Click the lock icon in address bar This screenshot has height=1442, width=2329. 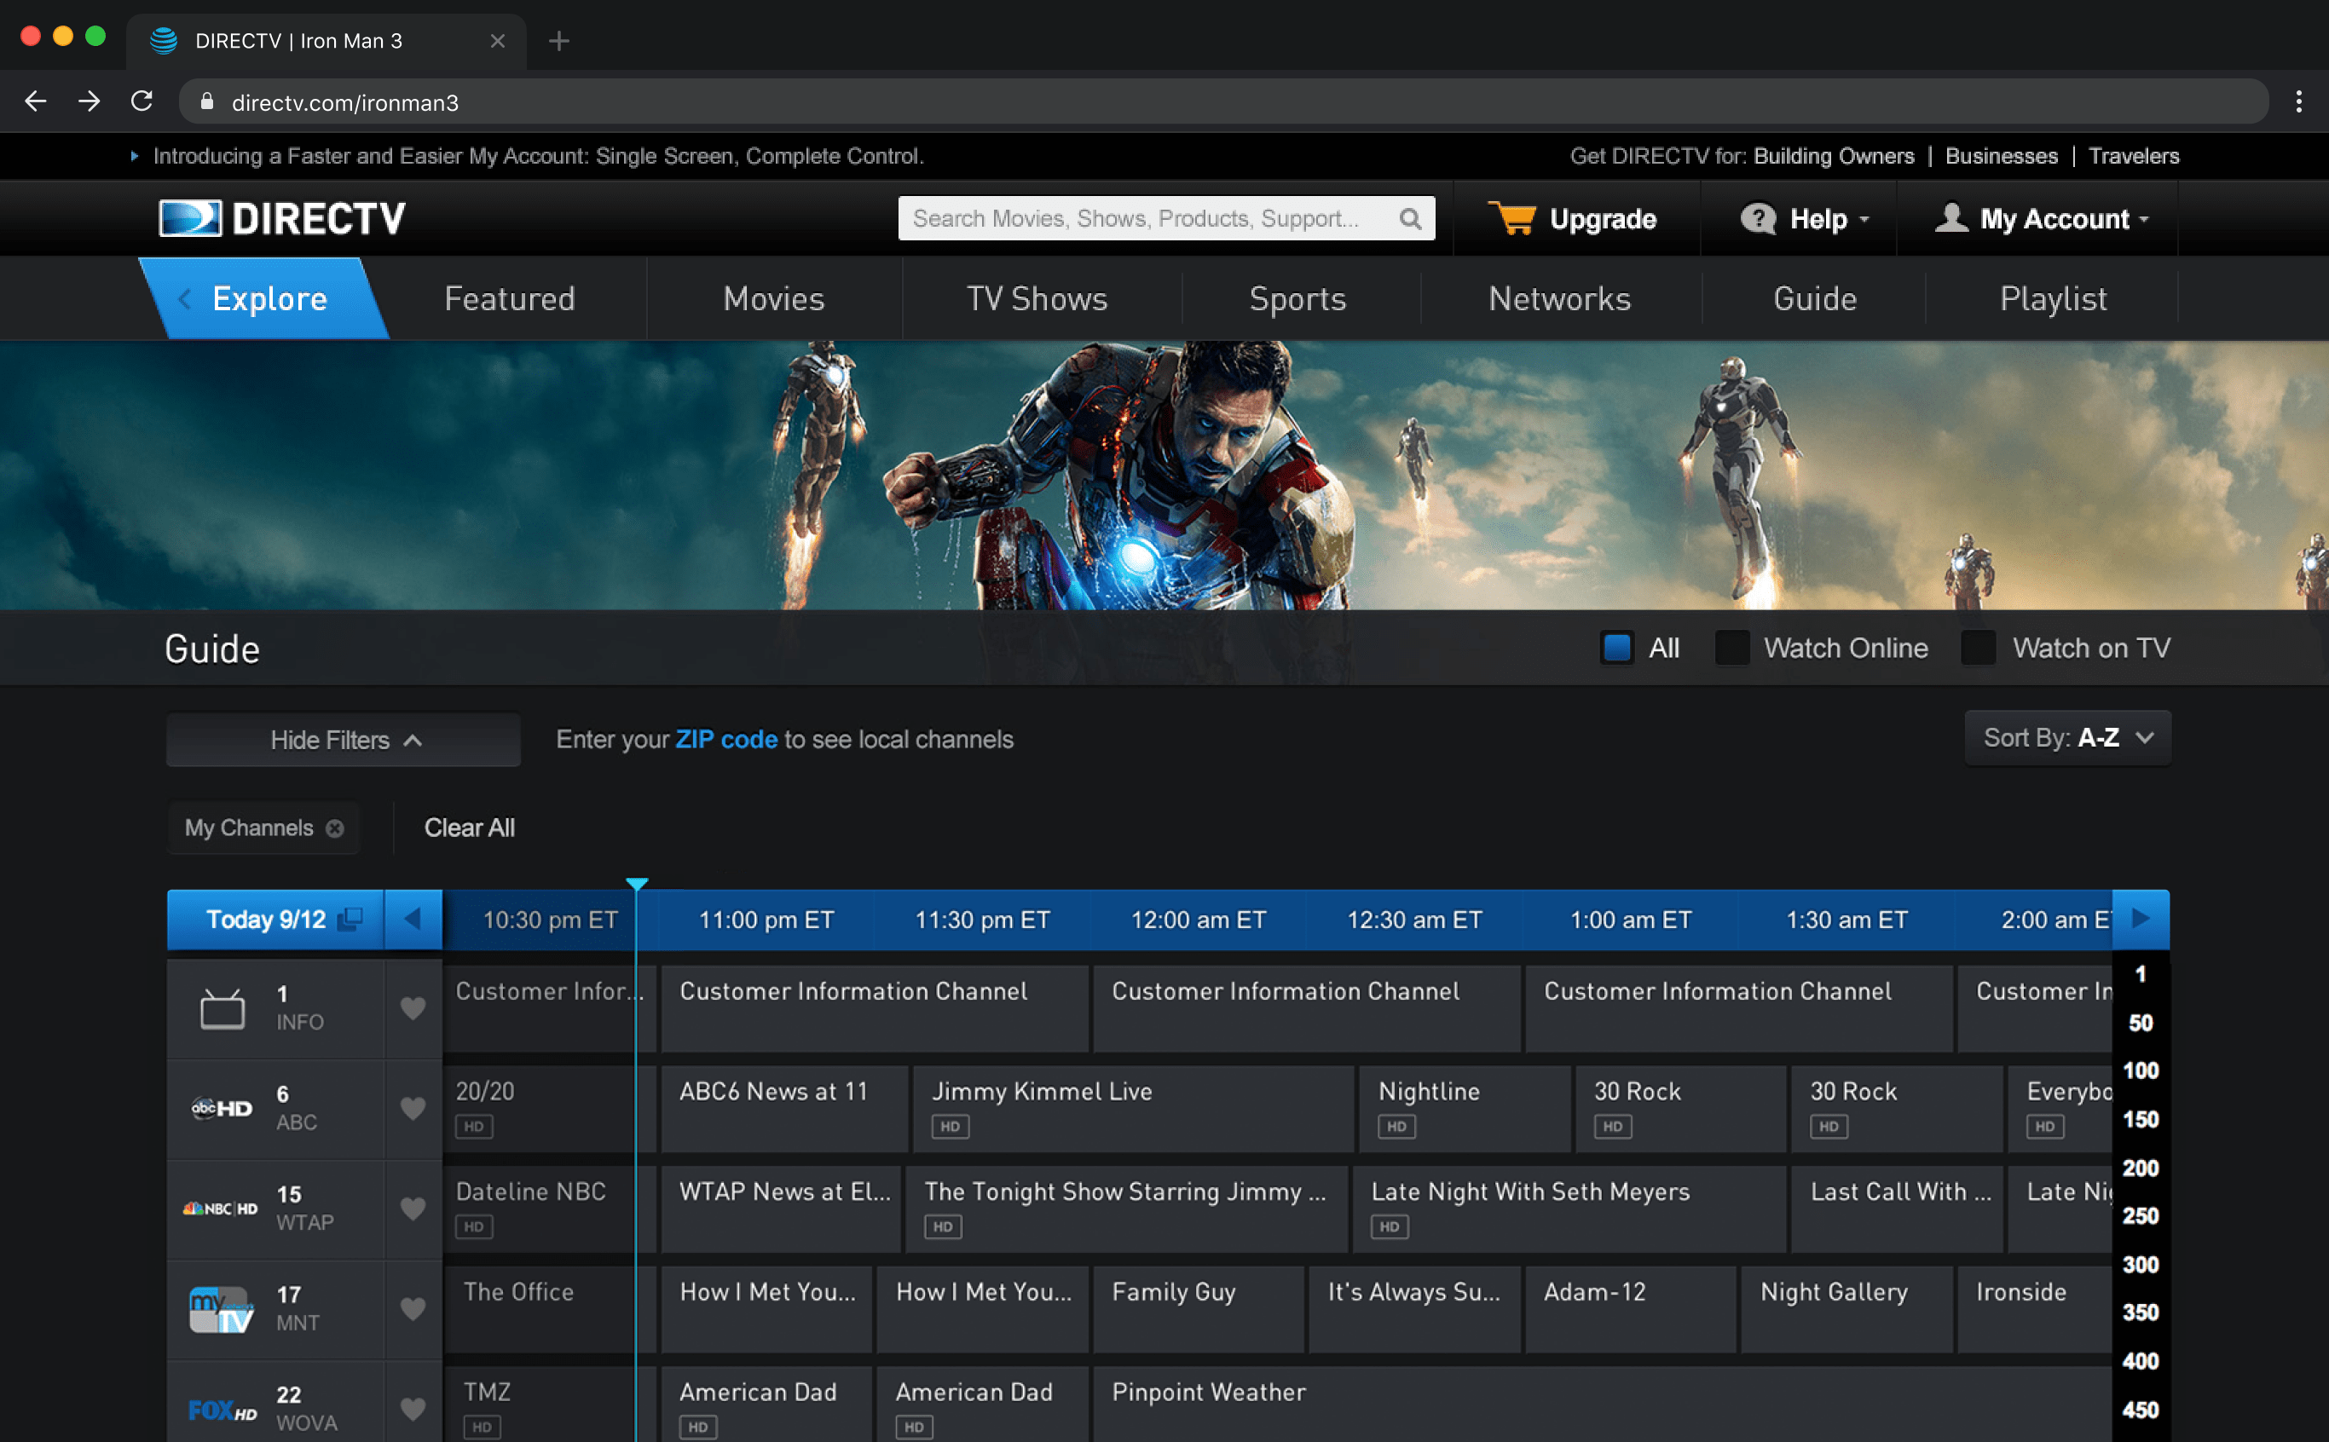pos(207,101)
